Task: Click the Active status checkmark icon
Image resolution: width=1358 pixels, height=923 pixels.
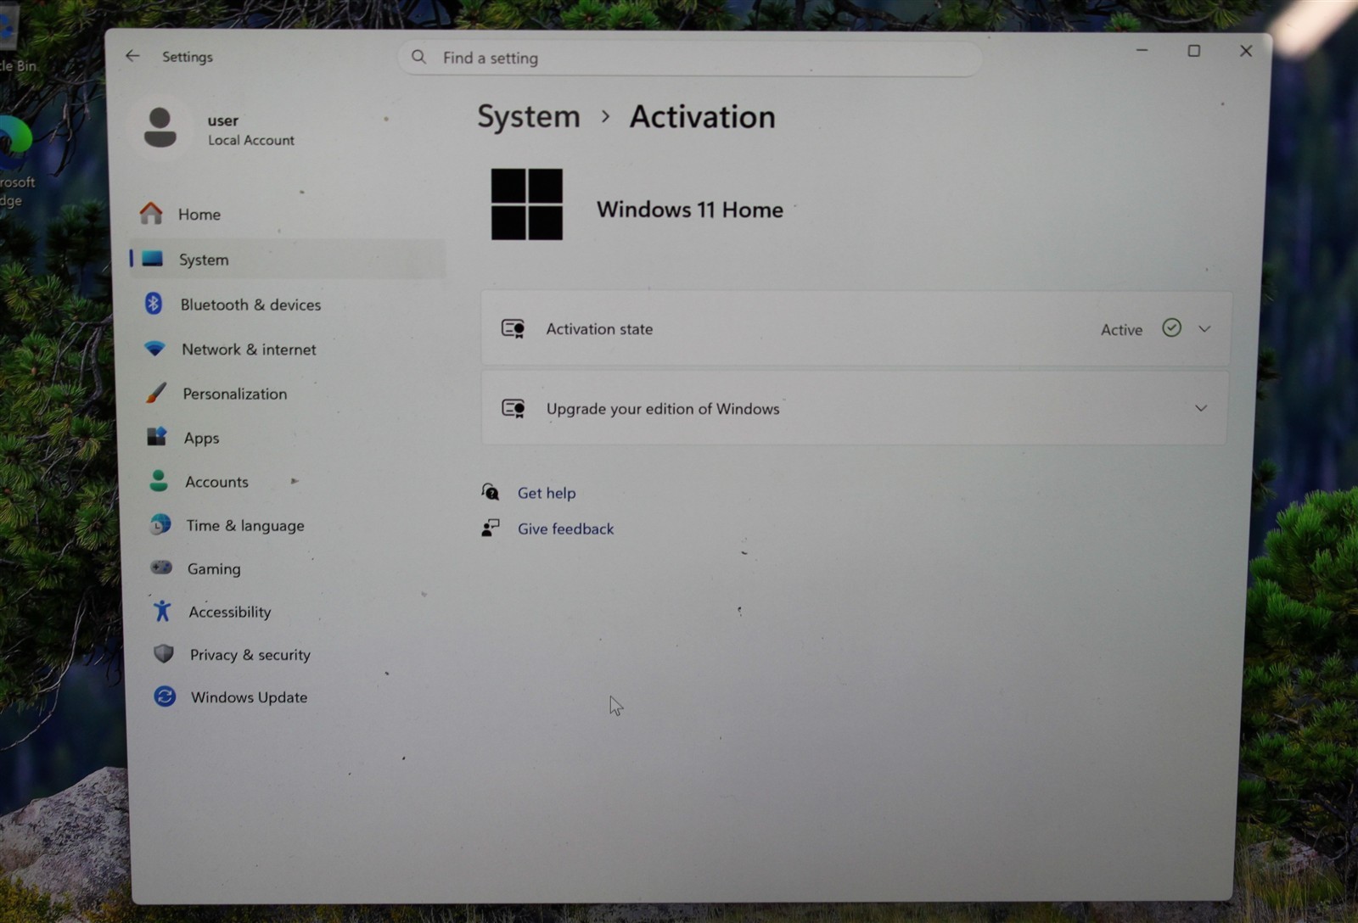Action: pyautogui.click(x=1171, y=327)
